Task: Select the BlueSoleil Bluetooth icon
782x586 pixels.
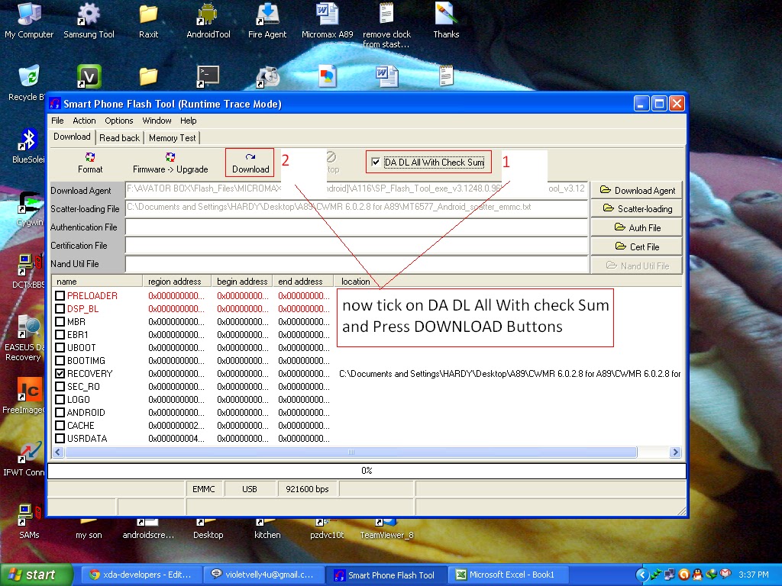Action: (x=27, y=146)
